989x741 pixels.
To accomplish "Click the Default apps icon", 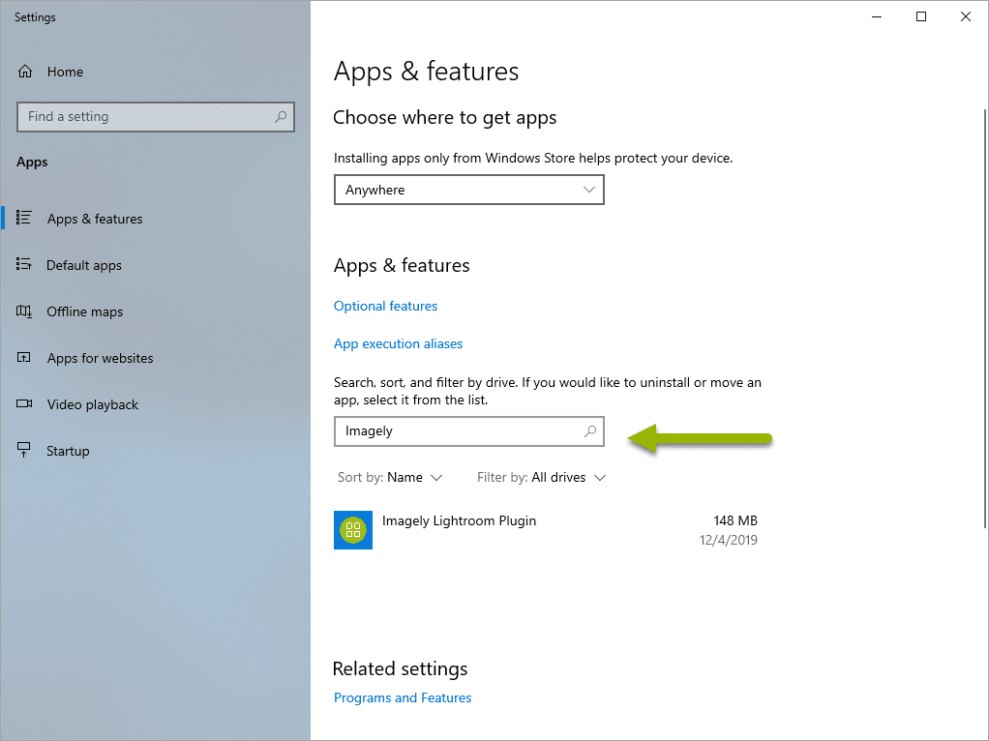I will 24,264.
